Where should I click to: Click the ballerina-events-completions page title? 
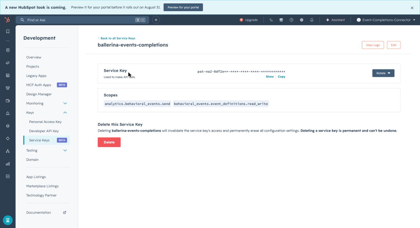133,45
